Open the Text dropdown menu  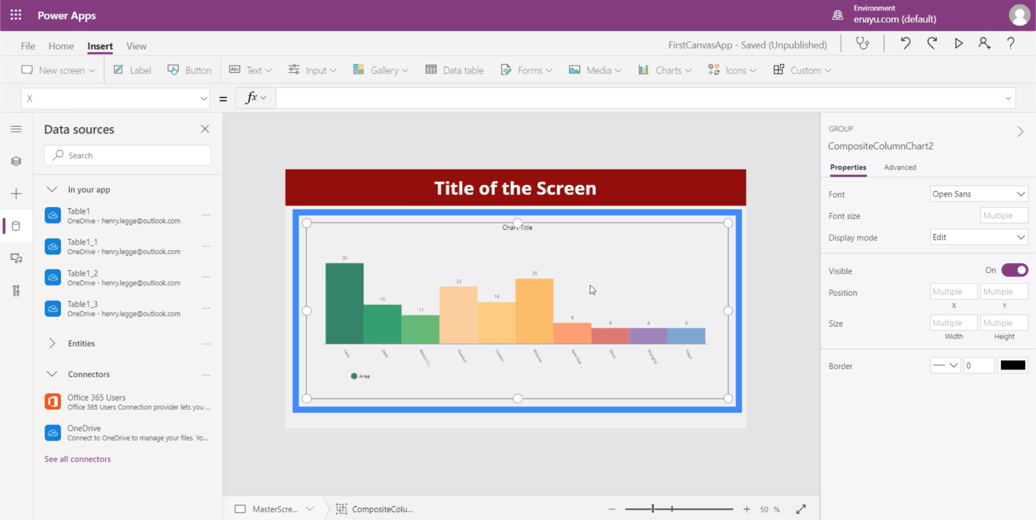[250, 70]
